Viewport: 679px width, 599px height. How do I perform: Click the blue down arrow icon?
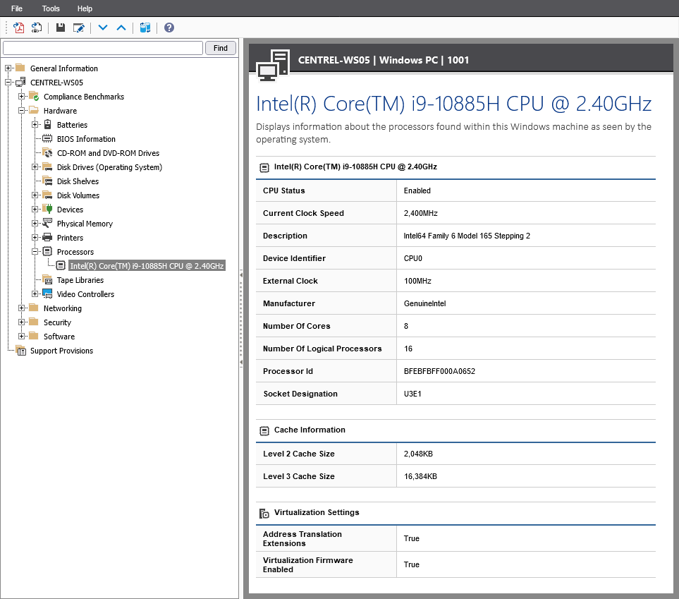(103, 28)
